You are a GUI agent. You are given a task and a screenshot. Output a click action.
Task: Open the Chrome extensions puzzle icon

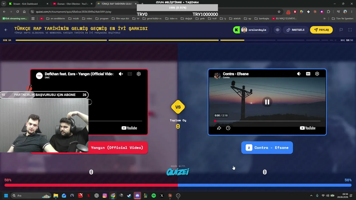(x=328, y=12)
